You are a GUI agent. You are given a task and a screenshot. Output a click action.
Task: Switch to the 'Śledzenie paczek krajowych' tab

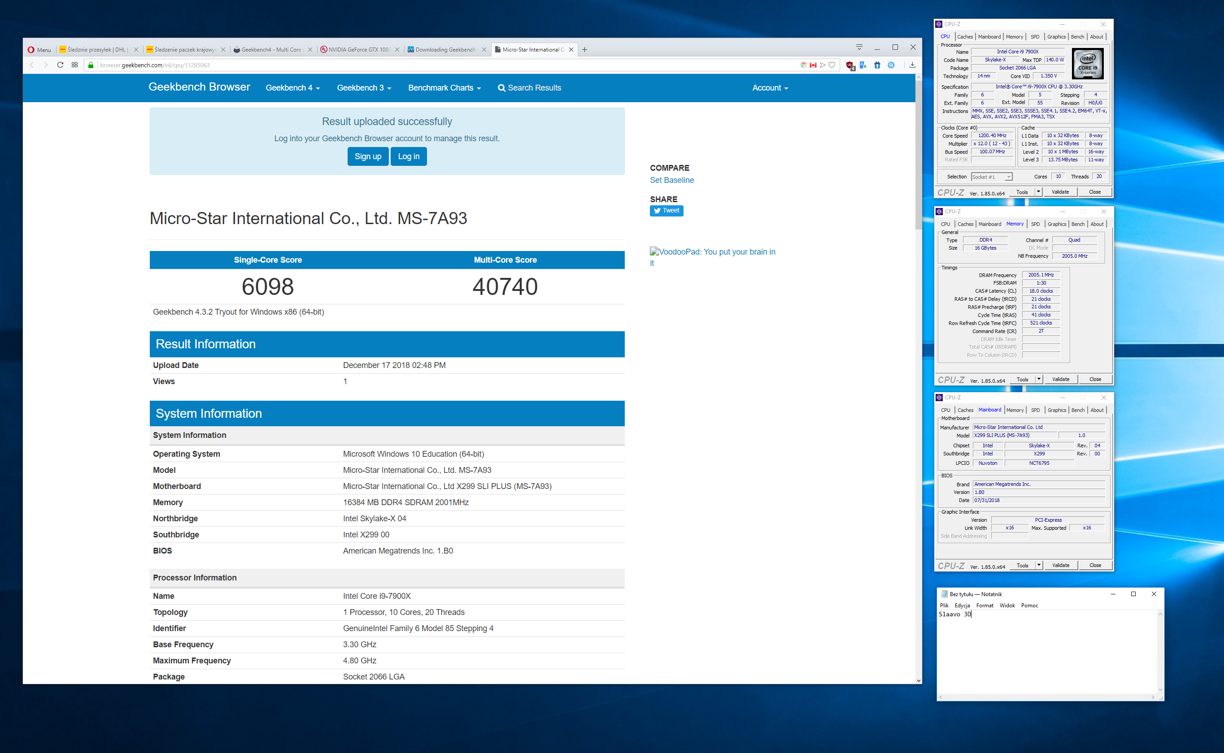click(x=185, y=49)
